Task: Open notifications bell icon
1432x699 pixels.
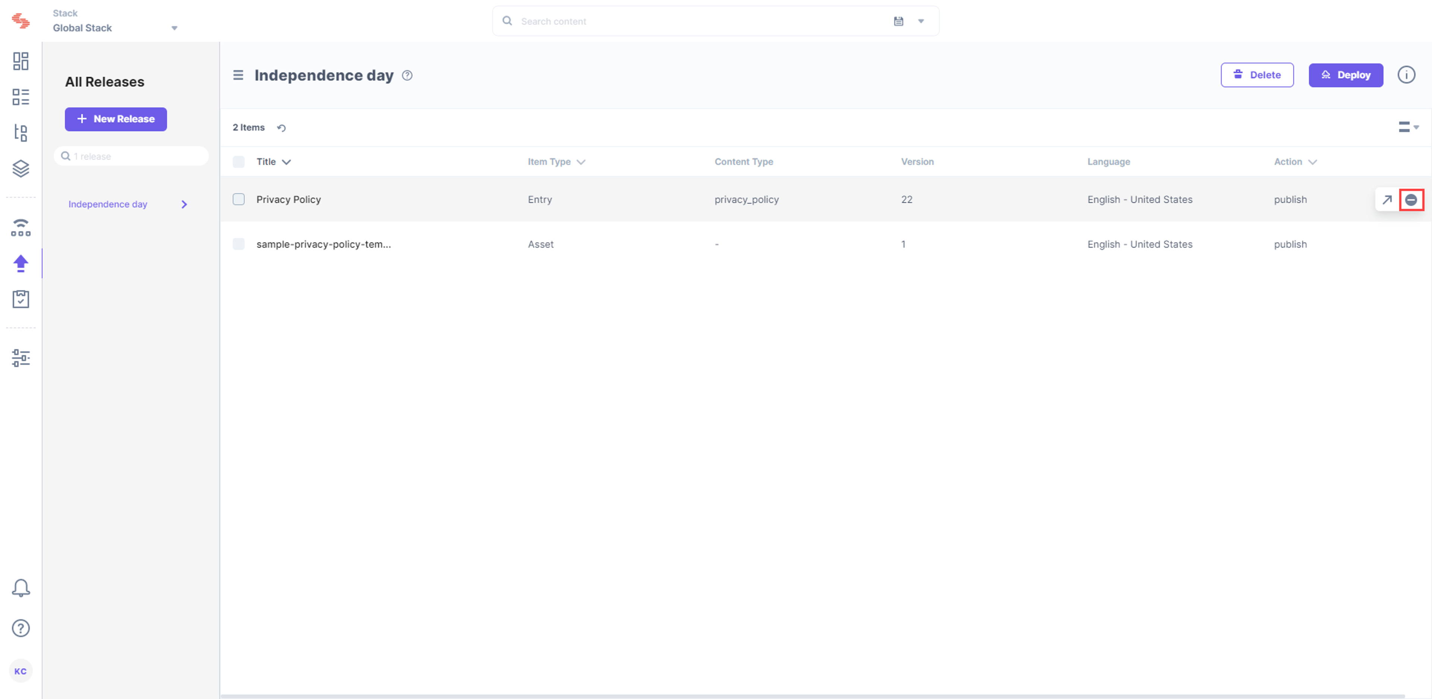Action: point(21,588)
